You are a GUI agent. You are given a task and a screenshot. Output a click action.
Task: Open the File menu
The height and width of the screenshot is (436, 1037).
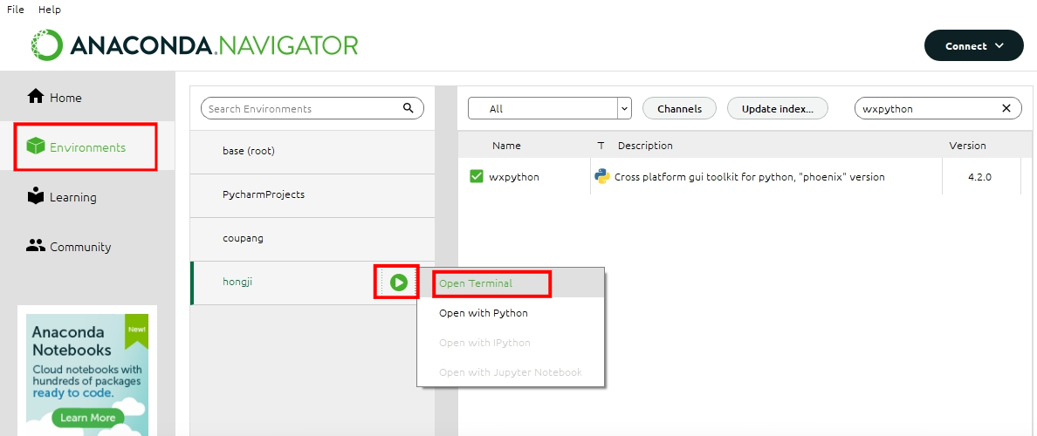pos(15,10)
